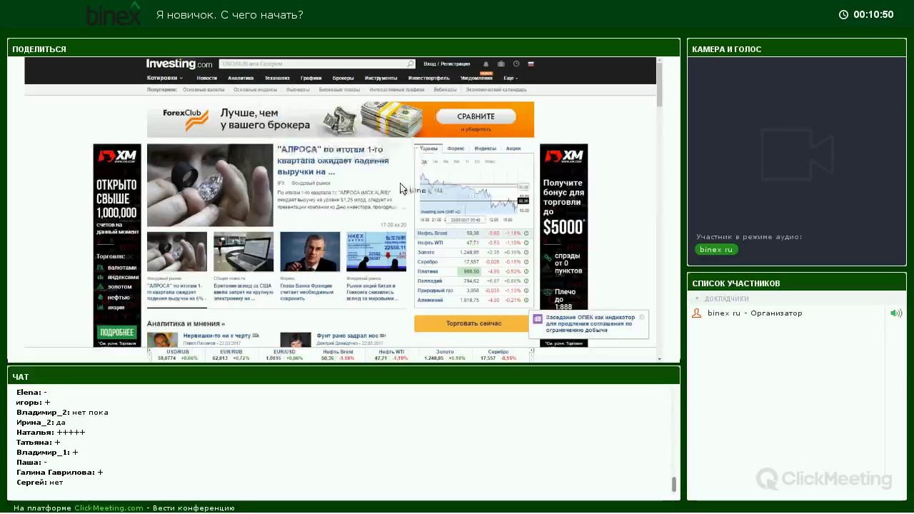Viewport: 914px width, 514px height.
Task: Click the clock icon in the site header
Action: tap(516, 64)
